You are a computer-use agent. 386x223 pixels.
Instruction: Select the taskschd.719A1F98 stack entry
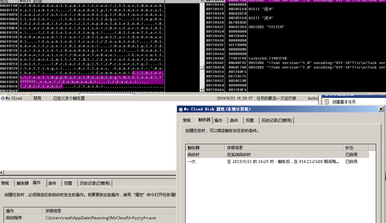click(x=267, y=58)
